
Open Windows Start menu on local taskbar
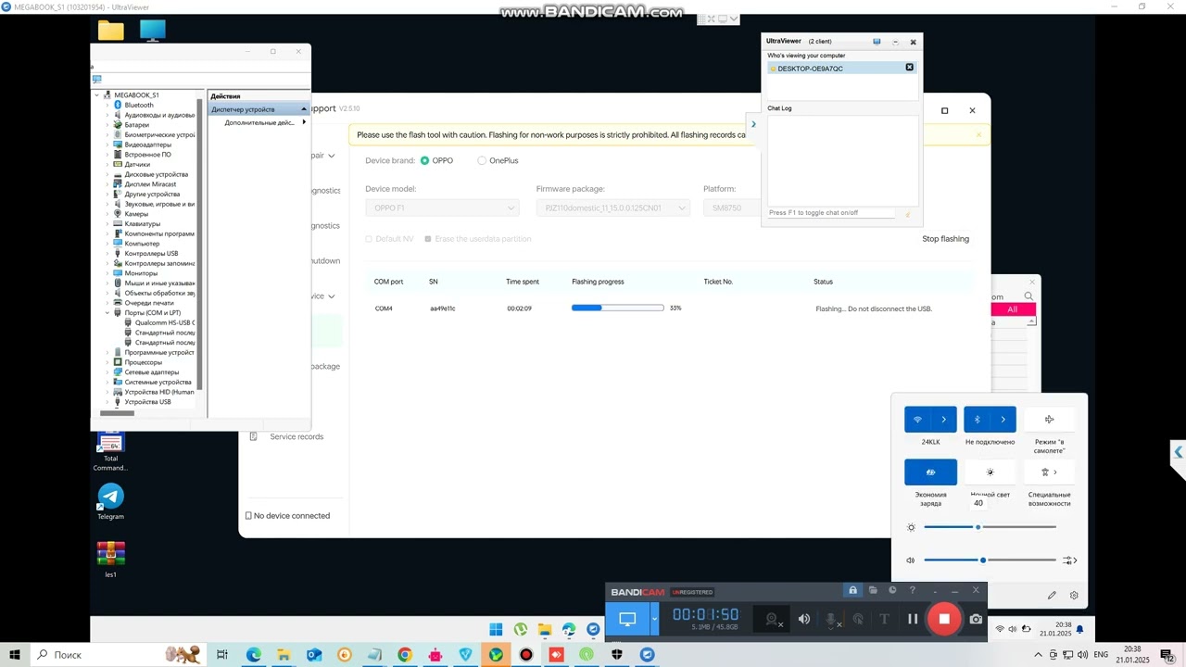click(x=15, y=655)
